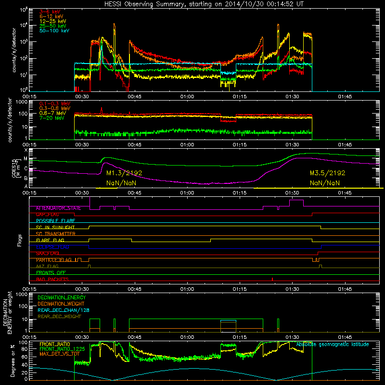Screen dimensions: 385x385
Task: Click the POSSIBLE_FLARE flag label
Action: (x=55, y=221)
